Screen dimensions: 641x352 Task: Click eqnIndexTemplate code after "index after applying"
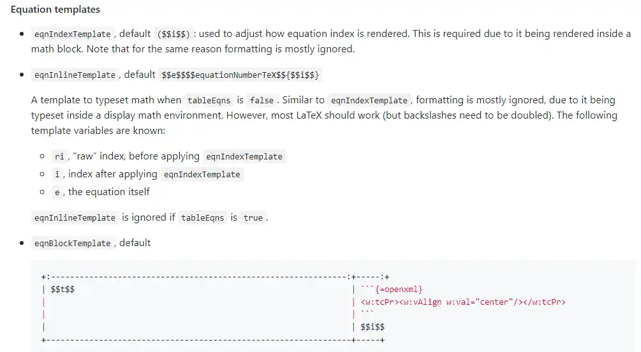(202, 174)
